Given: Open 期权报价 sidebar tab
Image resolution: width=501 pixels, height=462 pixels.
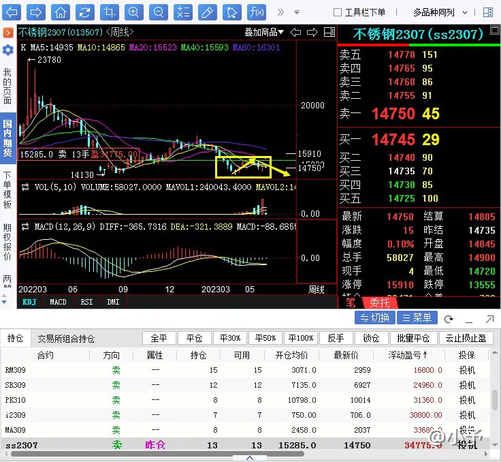Looking at the screenshot, I should point(7,242).
